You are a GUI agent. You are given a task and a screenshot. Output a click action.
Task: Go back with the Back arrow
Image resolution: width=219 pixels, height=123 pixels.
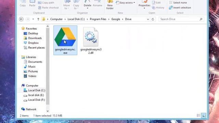(x=21, y=19)
